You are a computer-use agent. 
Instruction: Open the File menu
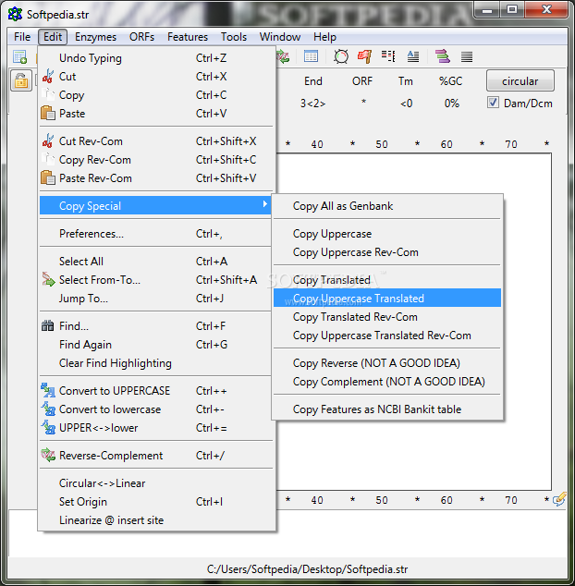pos(22,37)
